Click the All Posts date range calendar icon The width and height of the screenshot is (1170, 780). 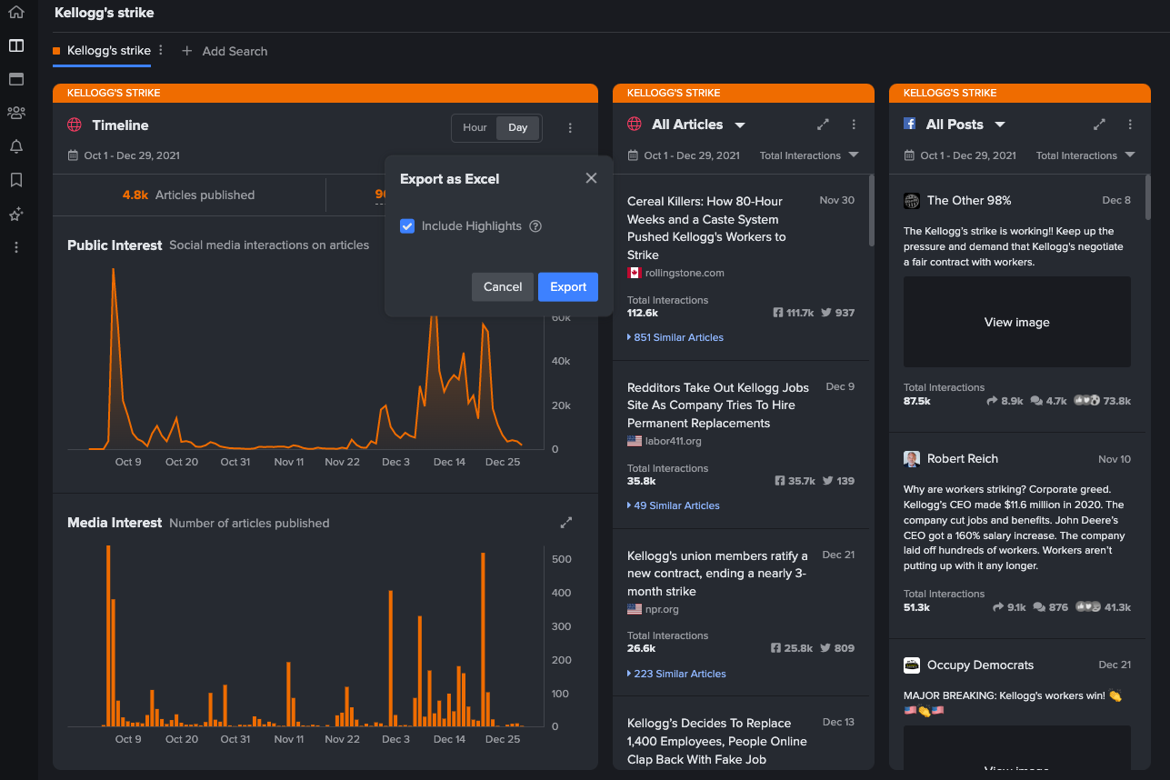(909, 155)
